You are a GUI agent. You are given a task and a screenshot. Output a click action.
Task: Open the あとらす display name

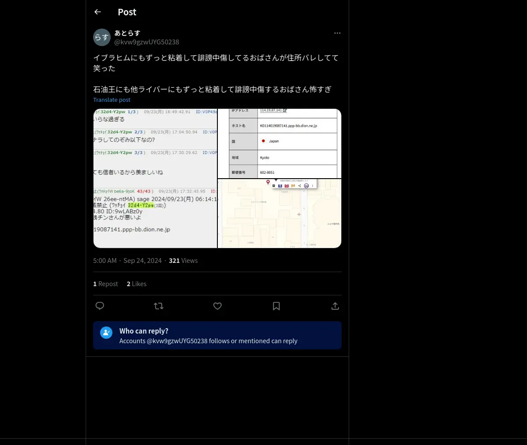pyautogui.click(x=127, y=33)
